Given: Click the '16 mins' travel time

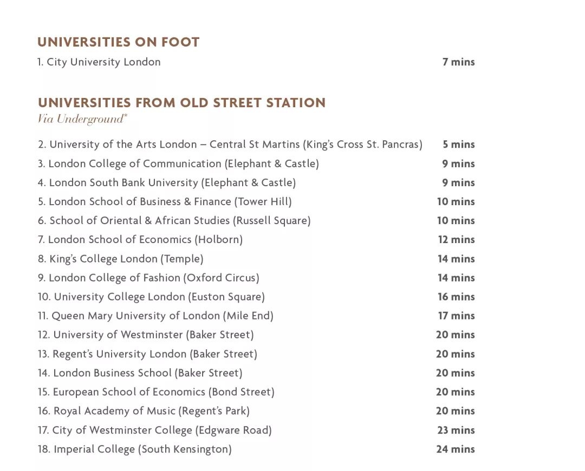Looking at the screenshot, I should [456, 297].
